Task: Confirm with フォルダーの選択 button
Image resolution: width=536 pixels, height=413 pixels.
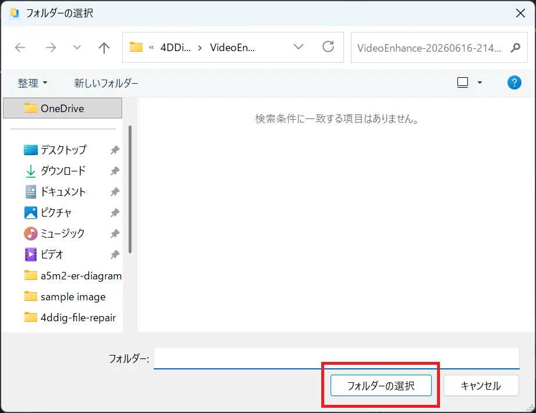Action: coord(381,386)
